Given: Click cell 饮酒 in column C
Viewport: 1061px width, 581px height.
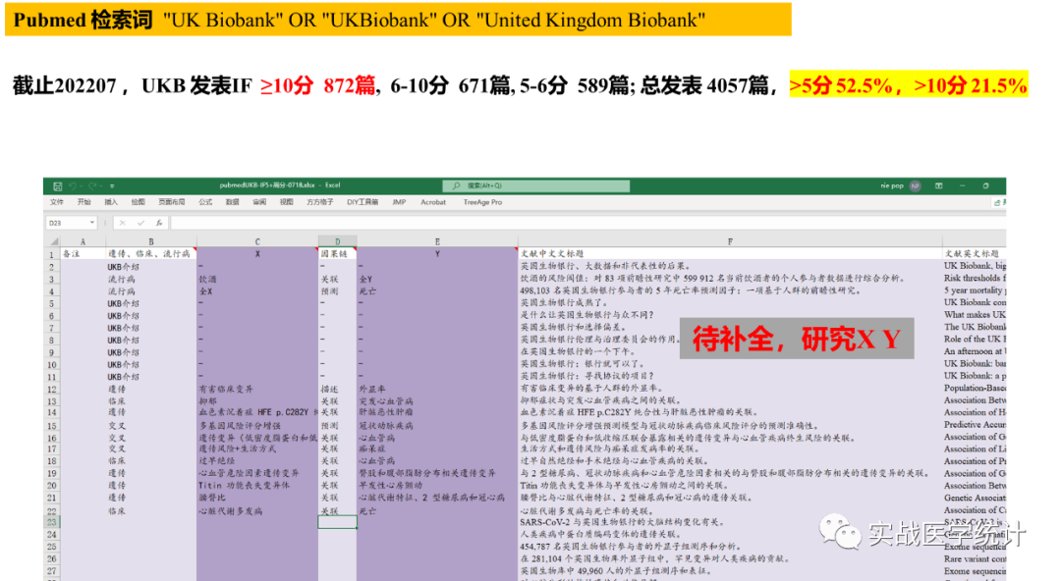Looking at the screenshot, I should pyautogui.click(x=257, y=279).
